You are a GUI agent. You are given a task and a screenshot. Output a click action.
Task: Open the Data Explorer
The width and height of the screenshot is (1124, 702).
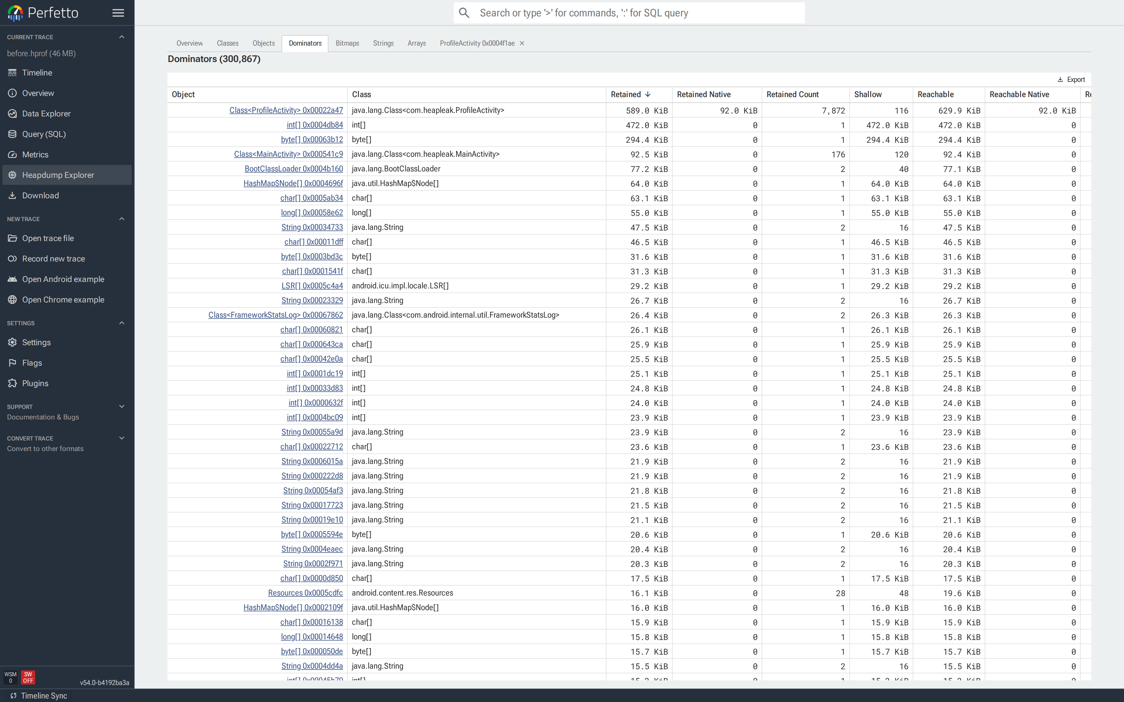click(x=46, y=113)
